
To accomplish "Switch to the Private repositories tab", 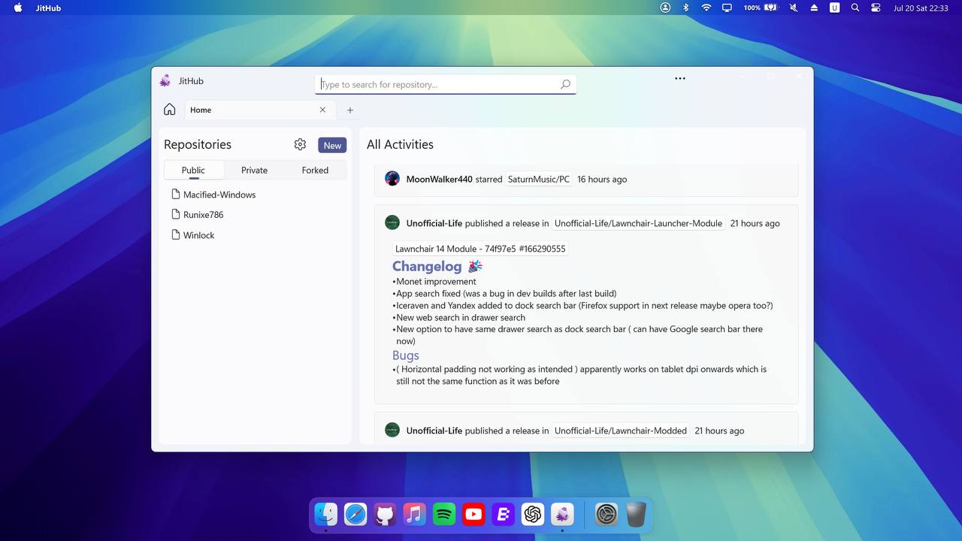I will point(254,170).
